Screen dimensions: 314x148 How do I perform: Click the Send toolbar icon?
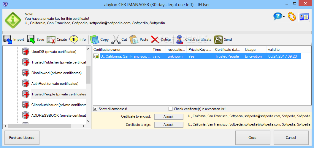point(218,40)
